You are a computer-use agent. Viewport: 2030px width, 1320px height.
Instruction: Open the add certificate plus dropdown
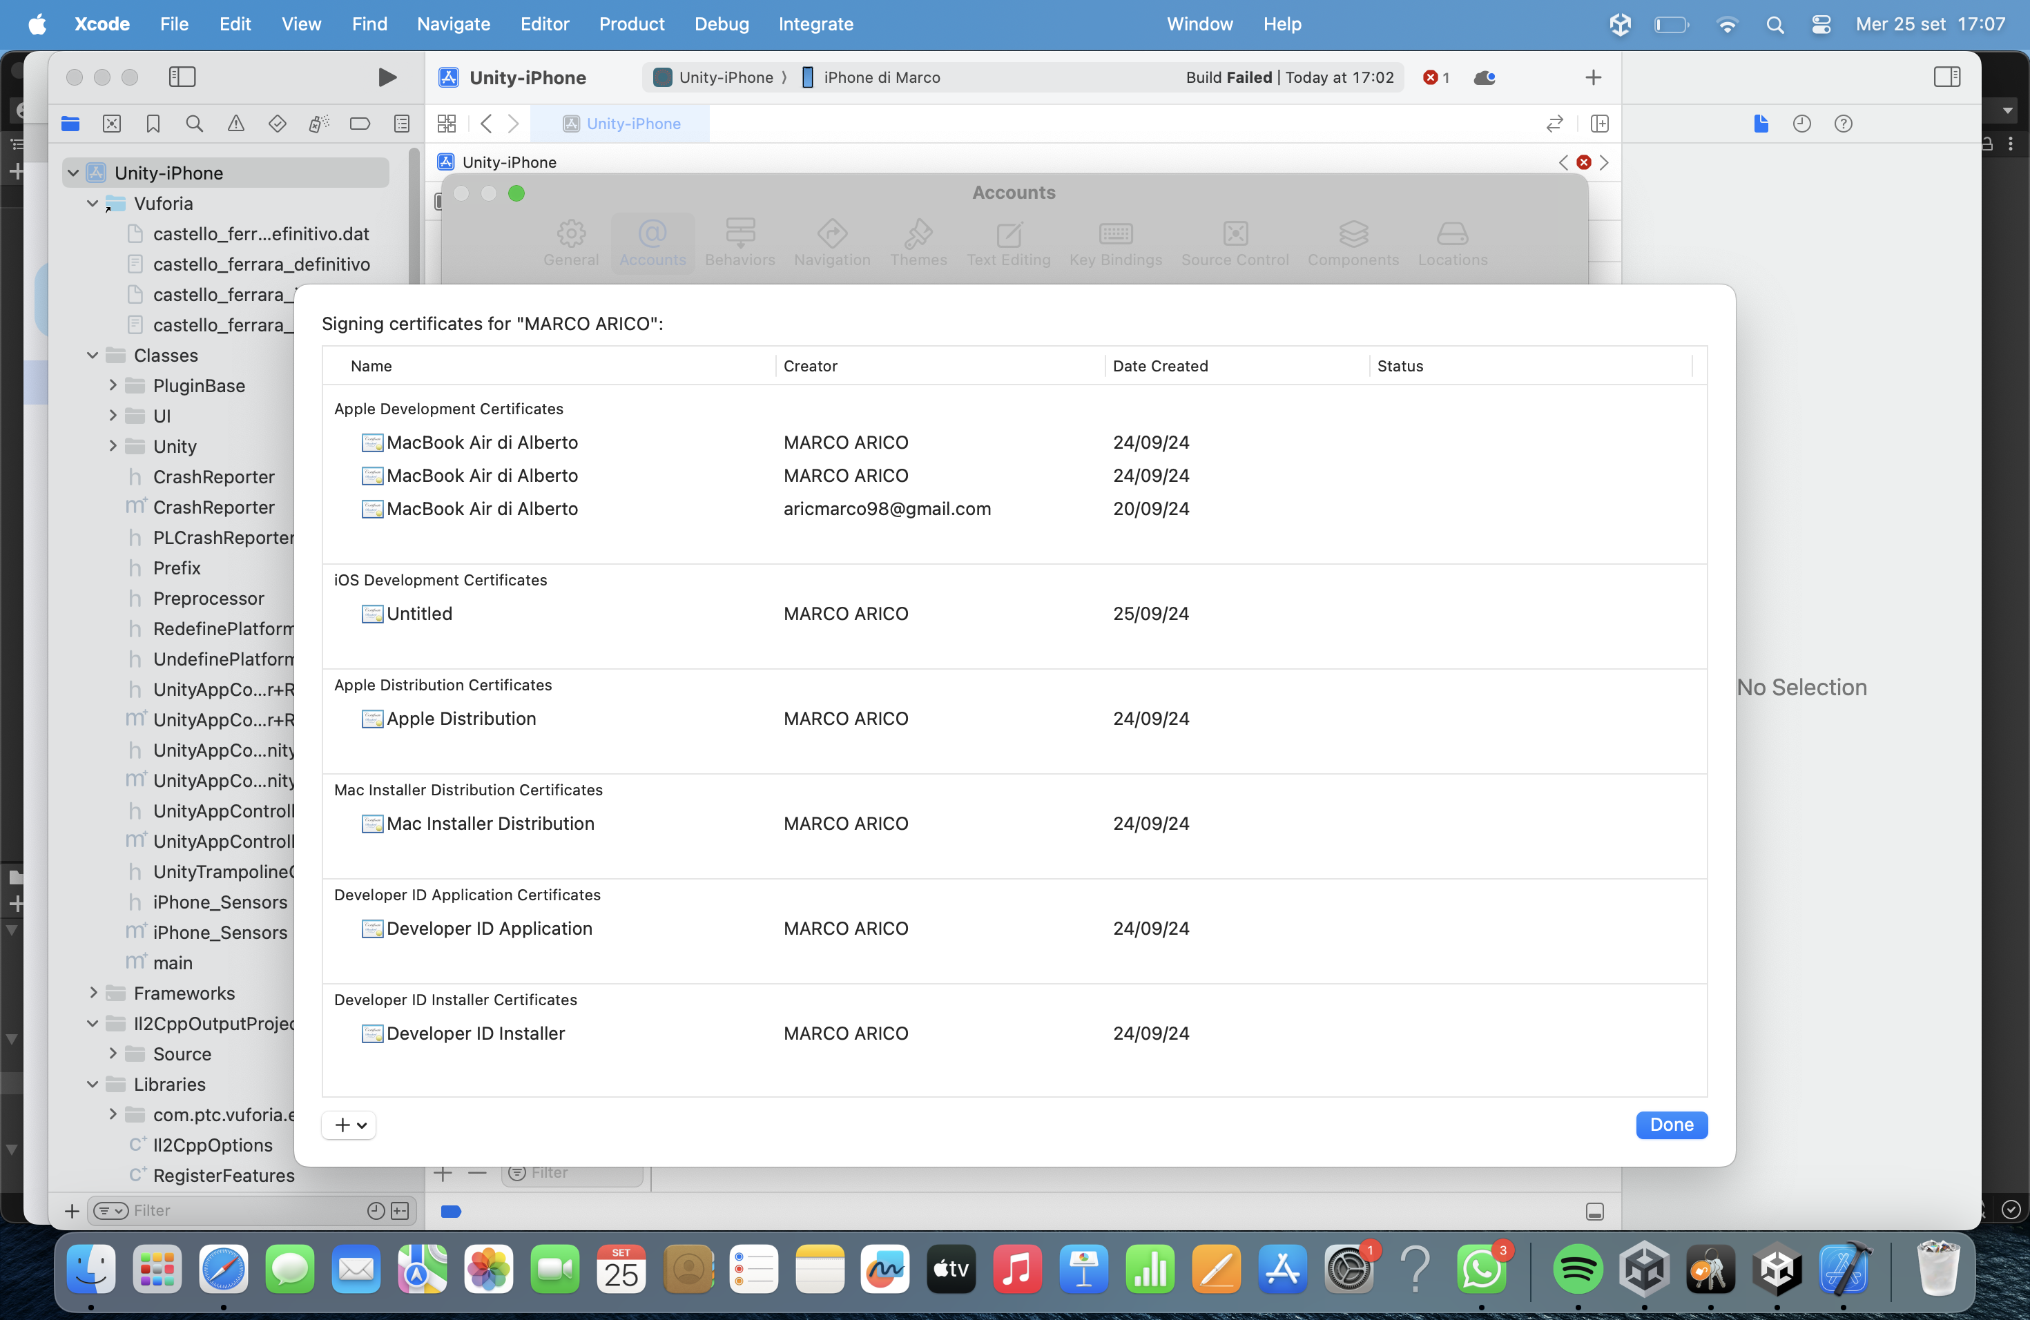pyautogui.click(x=349, y=1125)
